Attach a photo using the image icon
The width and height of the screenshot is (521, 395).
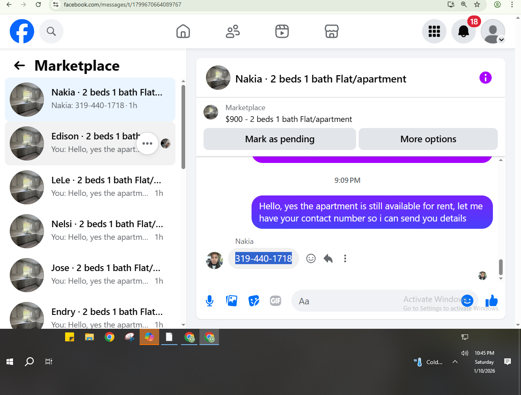(232, 301)
